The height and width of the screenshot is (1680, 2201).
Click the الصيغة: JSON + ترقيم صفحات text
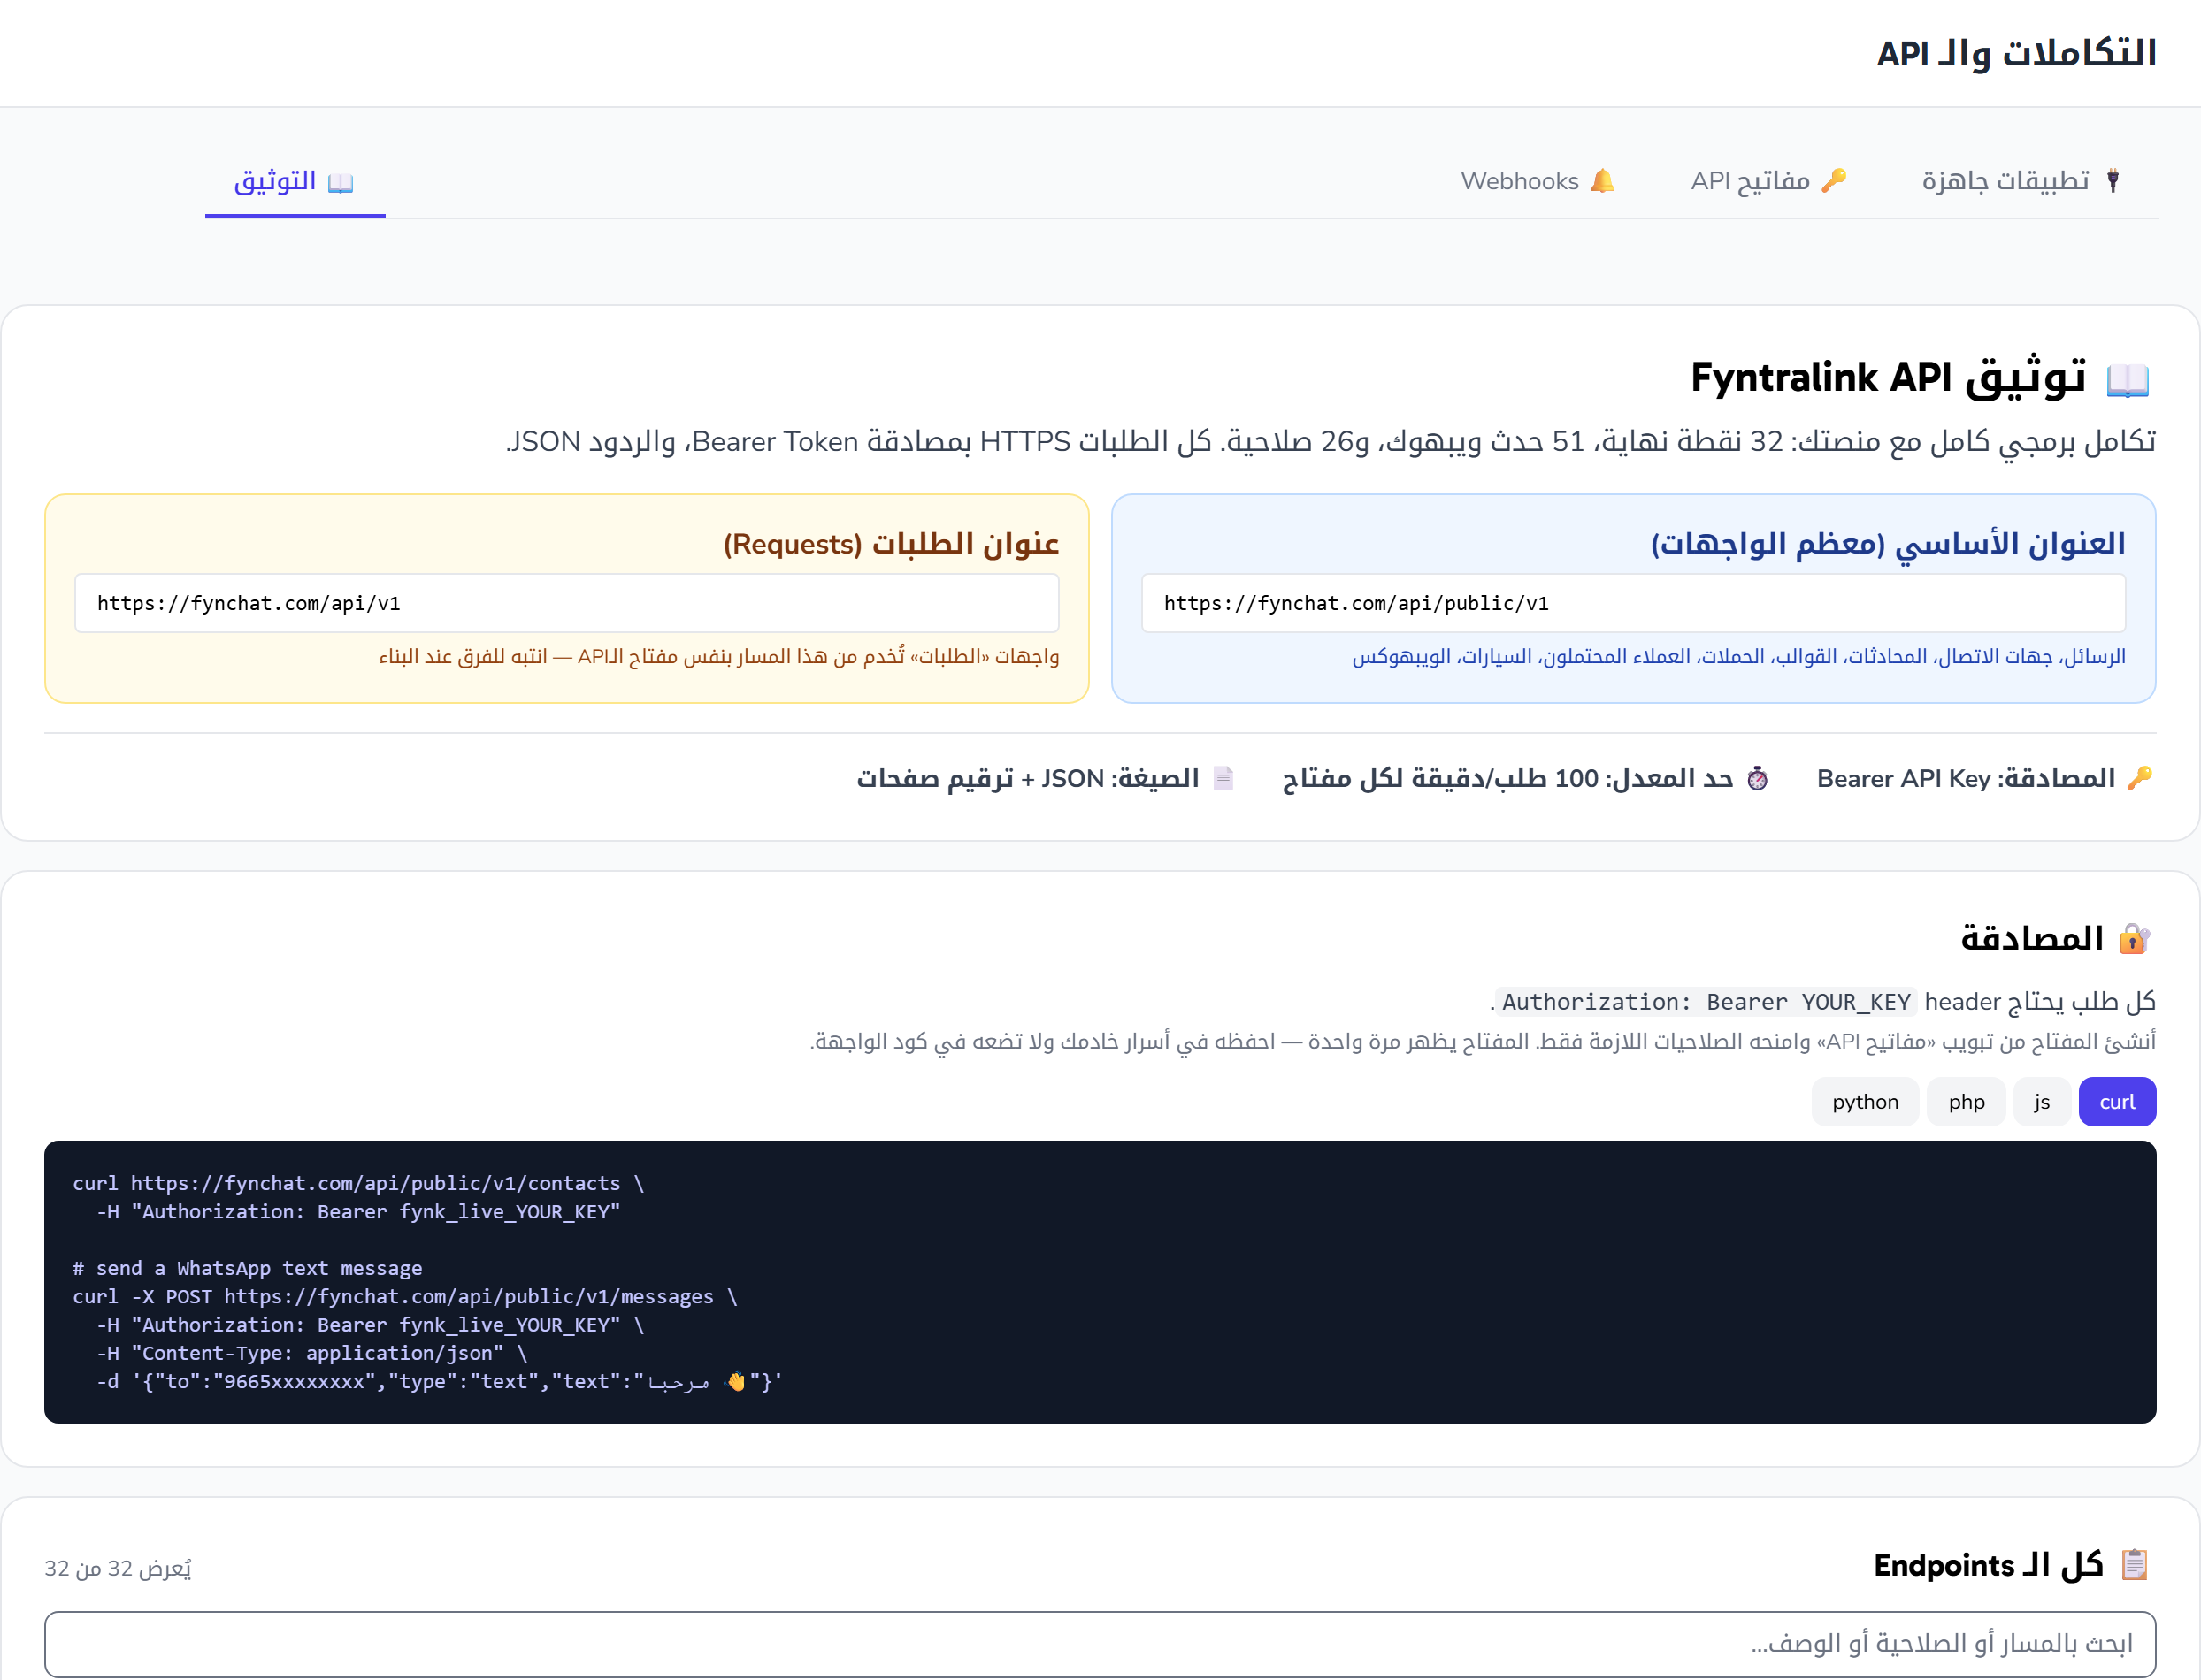click(x=1027, y=778)
